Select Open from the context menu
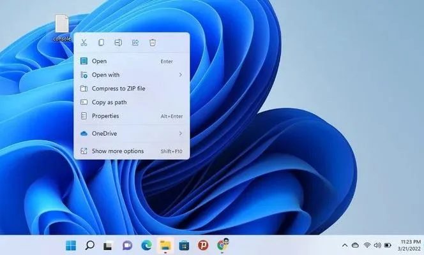 (132, 61)
